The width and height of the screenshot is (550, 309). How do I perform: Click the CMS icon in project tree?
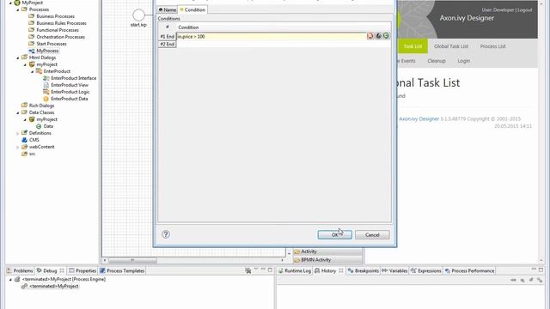click(24, 140)
